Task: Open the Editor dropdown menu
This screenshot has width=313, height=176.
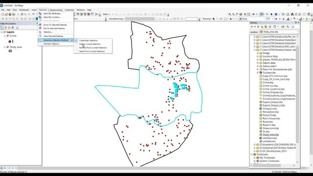Action: pos(106,14)
